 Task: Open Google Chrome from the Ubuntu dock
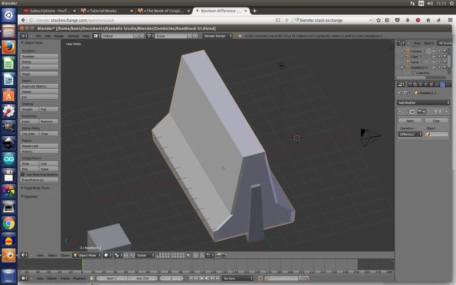9,223
